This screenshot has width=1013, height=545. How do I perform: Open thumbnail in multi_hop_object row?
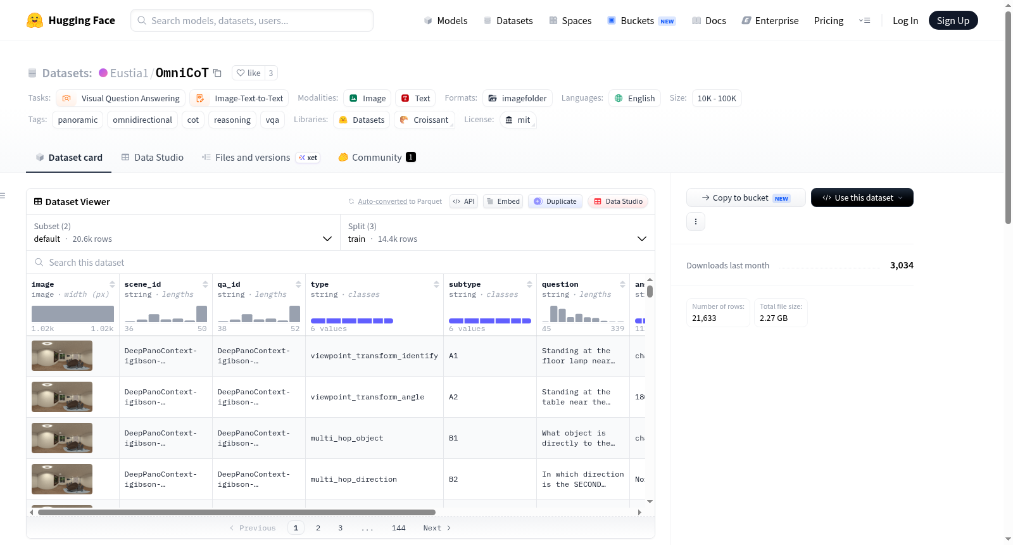pos(62,438)
